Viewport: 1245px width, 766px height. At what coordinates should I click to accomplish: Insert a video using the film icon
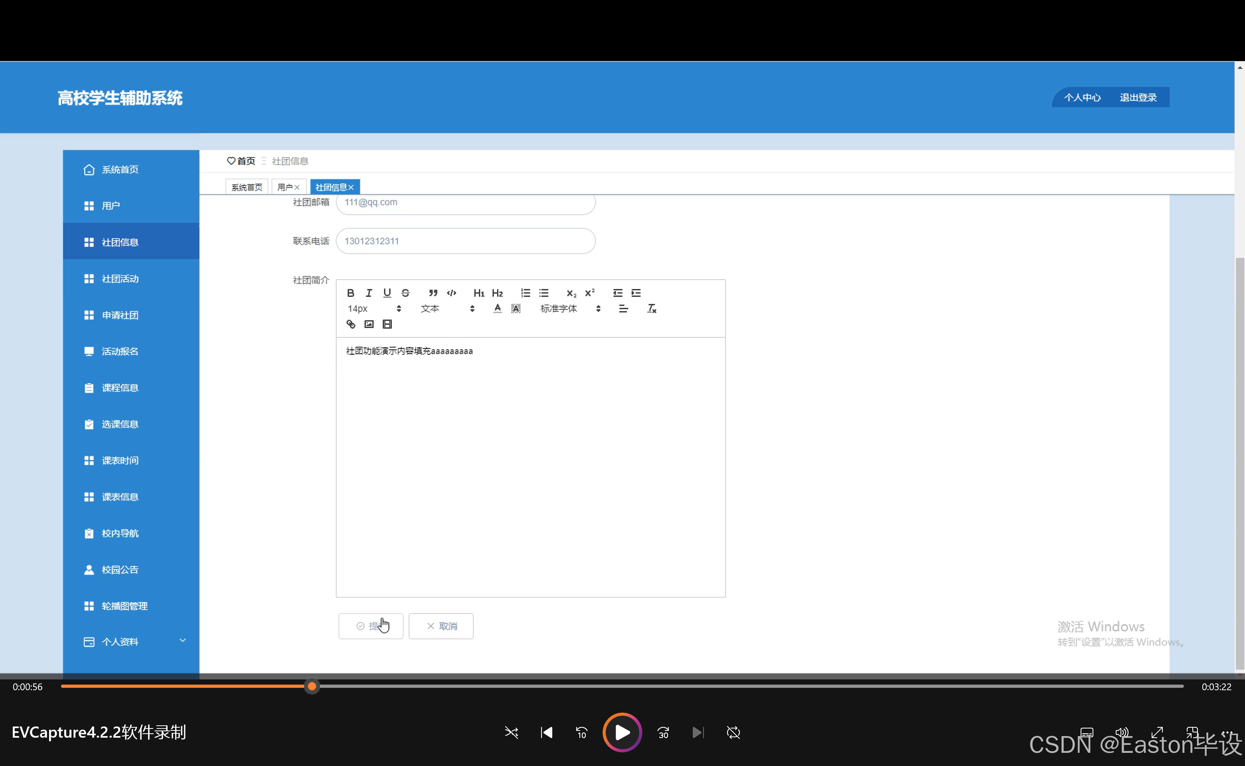tap(387, 324)
